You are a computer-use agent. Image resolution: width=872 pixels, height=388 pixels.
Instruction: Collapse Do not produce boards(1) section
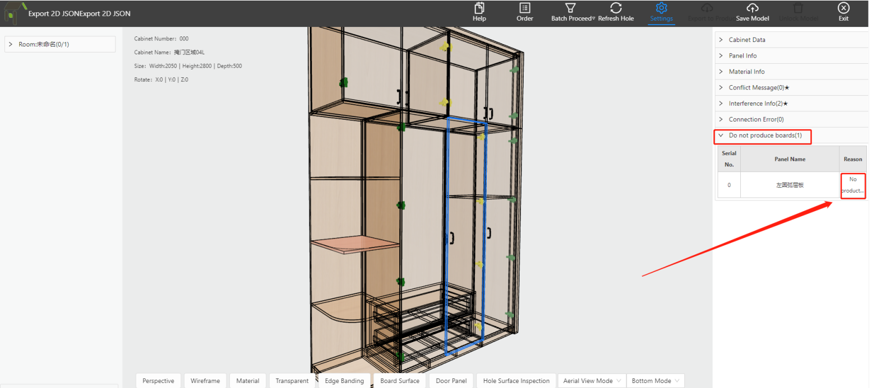coord(791,135)
